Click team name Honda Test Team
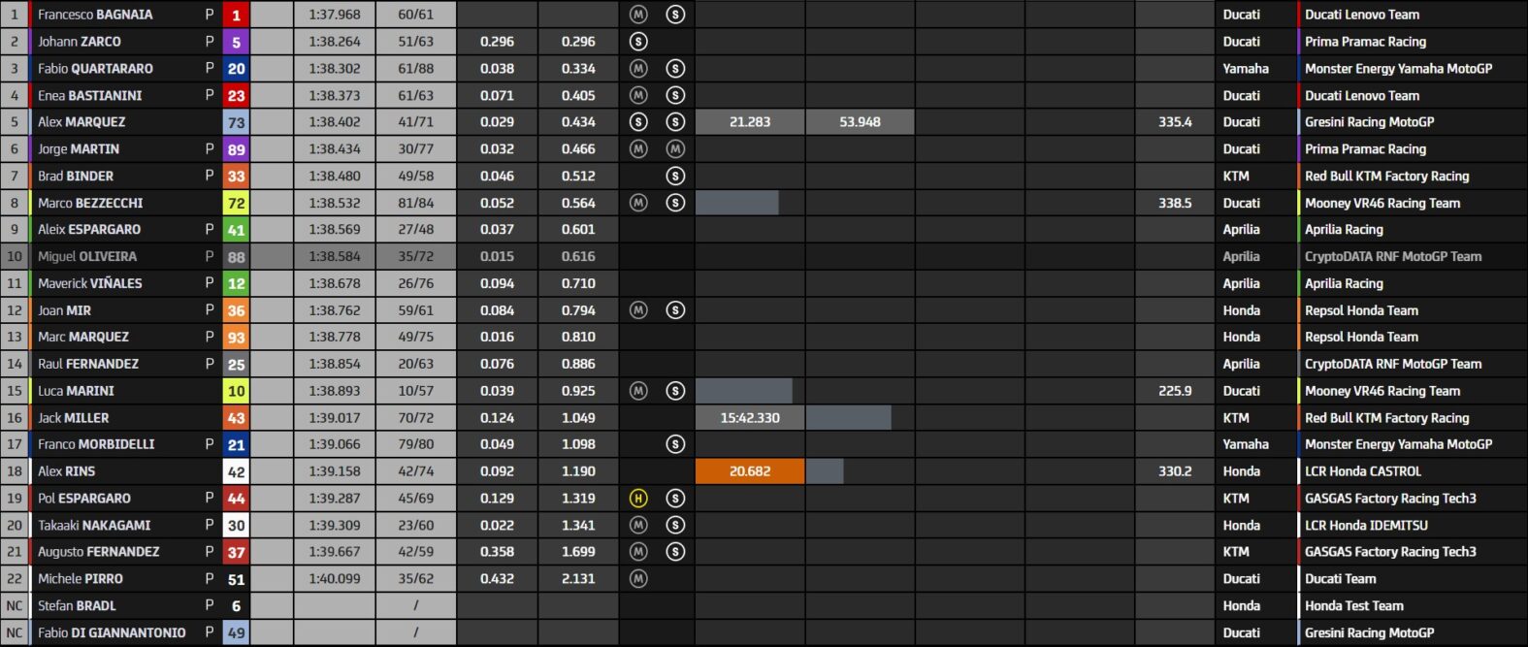 click(1354, 605)
